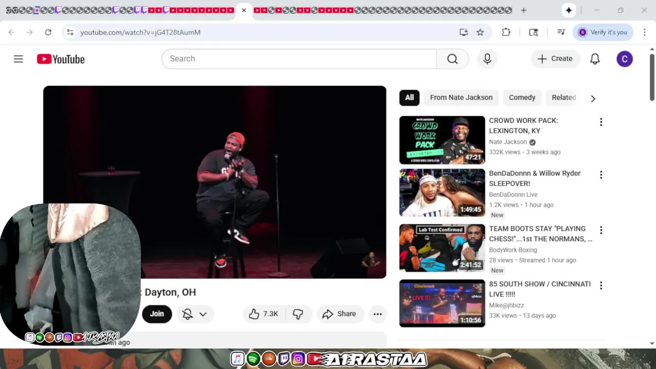Open more actions menu under the video
The width and height of the screenshot is (656, 369).
click(x=378, y=314)
